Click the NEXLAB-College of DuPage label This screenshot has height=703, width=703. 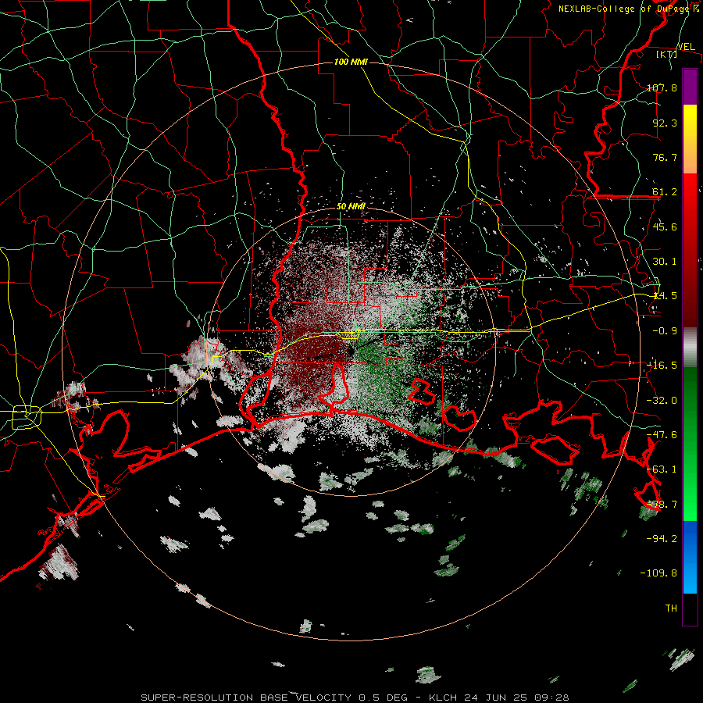(626, 9)
